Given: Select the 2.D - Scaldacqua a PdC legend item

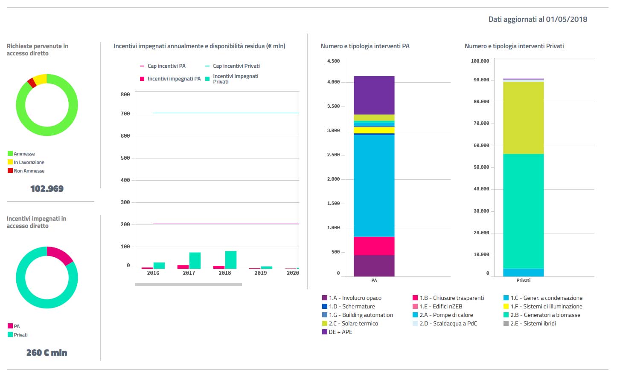Looking at the screenshot, I should [x=445, y=324].
